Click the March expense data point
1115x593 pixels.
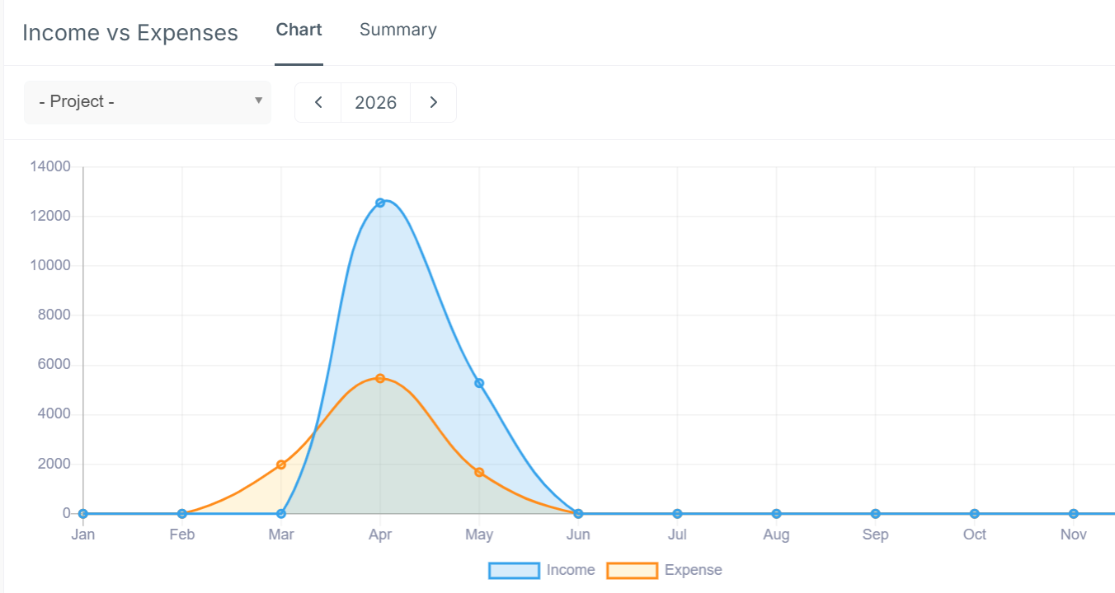281,465
